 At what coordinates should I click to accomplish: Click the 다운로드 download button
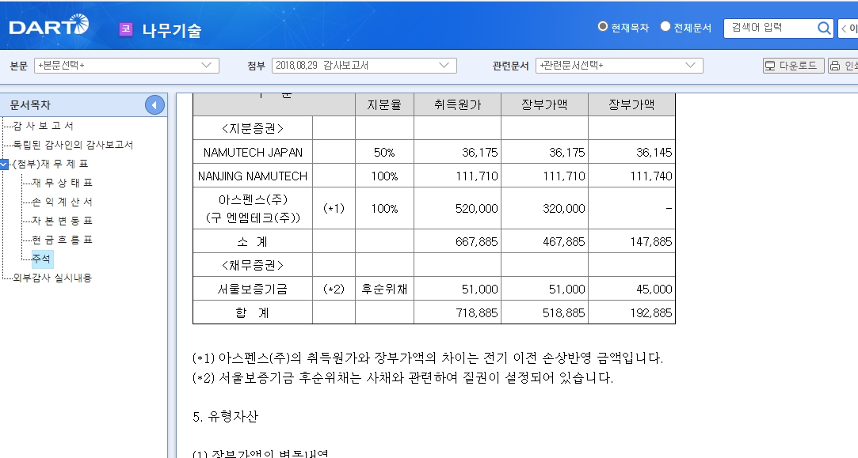[x=793, y=66]
